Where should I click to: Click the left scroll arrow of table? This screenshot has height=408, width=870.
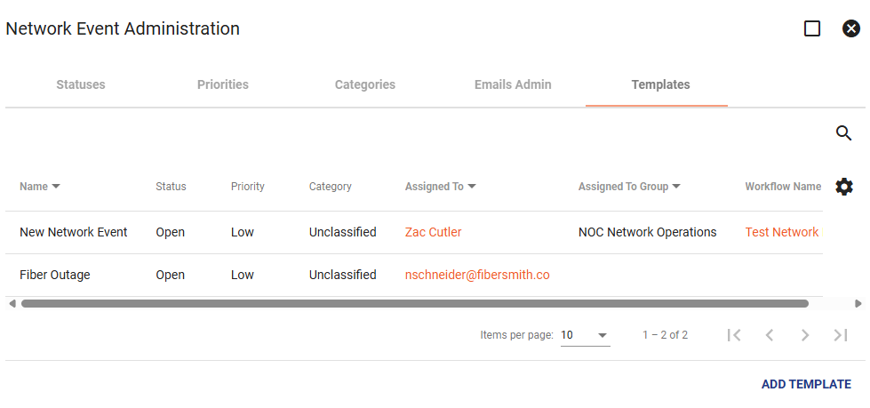(x=12, y=304)
